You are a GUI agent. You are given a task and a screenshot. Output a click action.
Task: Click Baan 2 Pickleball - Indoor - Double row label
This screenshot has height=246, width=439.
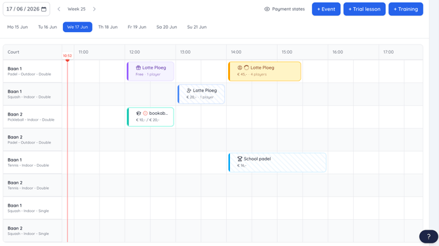32,117
